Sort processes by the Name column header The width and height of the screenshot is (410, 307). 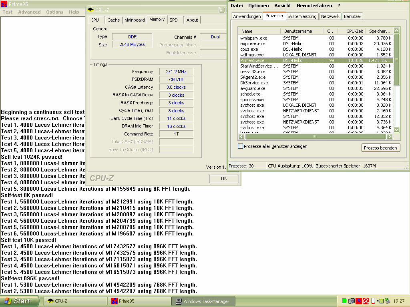pyautogui.click(x=259, y=31)
